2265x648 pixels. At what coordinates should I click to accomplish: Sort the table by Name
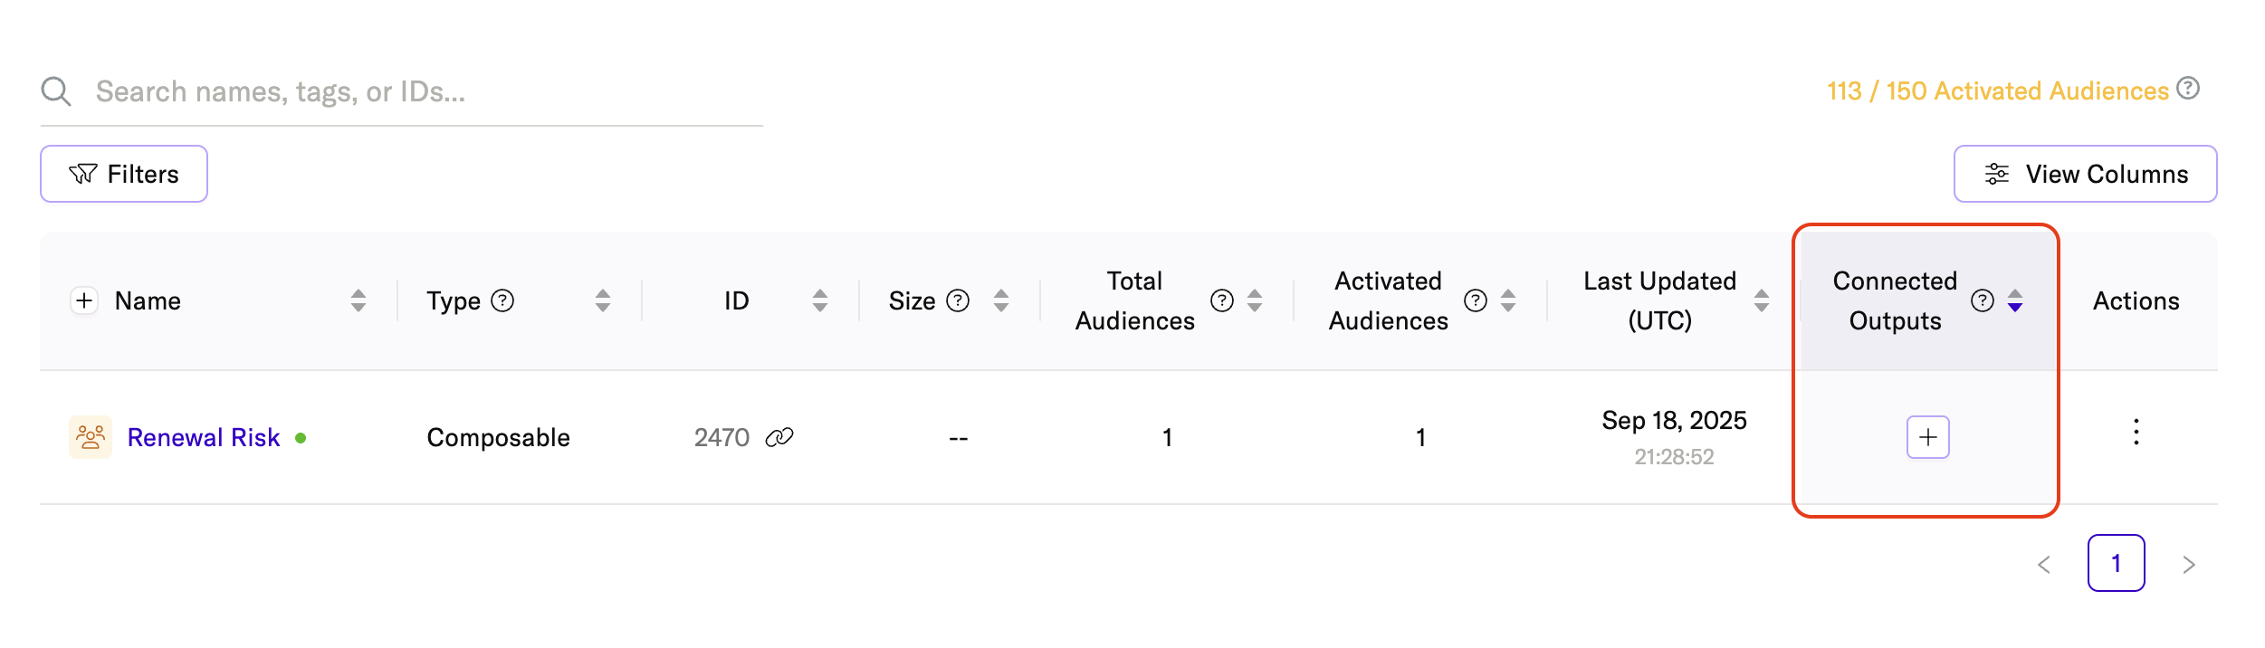(x=358, y=300)
